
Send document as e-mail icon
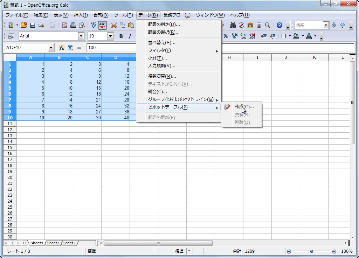tap(41, 25)
